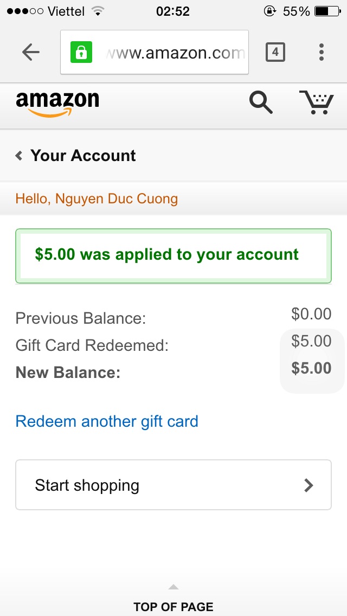Tap the Start shopping right chevron
This screenshot has height=616, width=347.
click(x=309, y=485)
